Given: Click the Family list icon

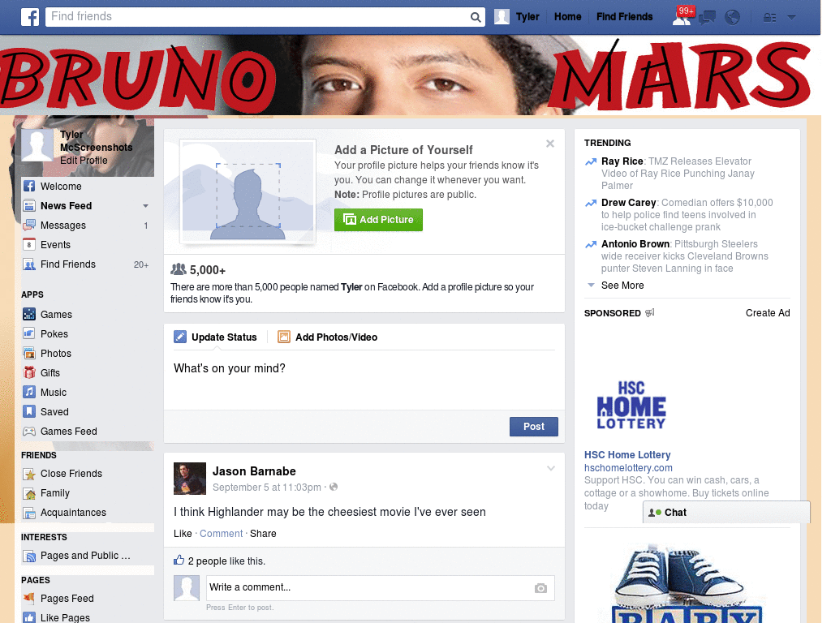Looking at the screenshot, I should 29,493.
